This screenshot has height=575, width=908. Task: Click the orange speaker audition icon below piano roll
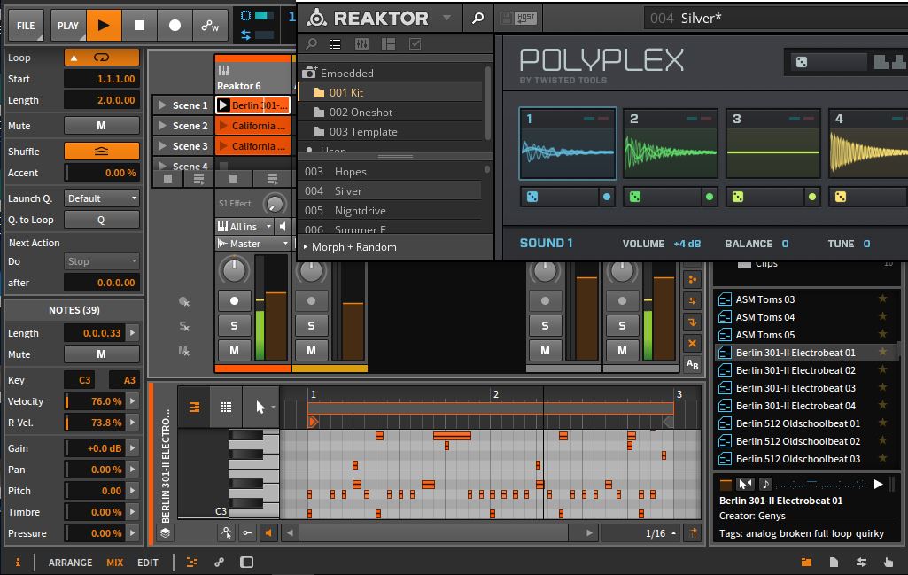(x=268, y=532)
